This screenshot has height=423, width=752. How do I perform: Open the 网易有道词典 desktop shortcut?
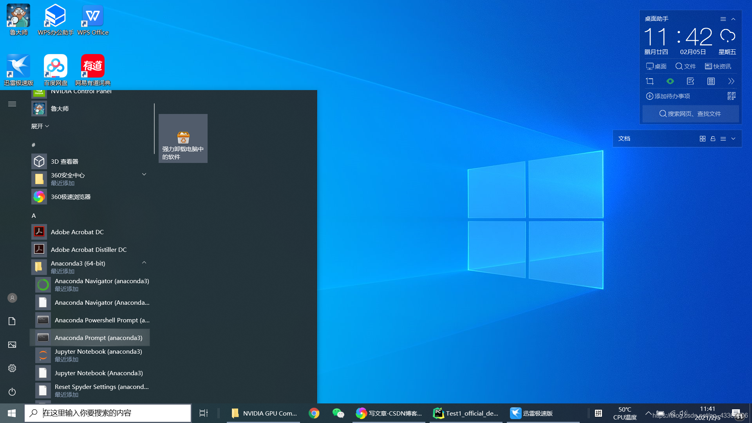(93, 70)
